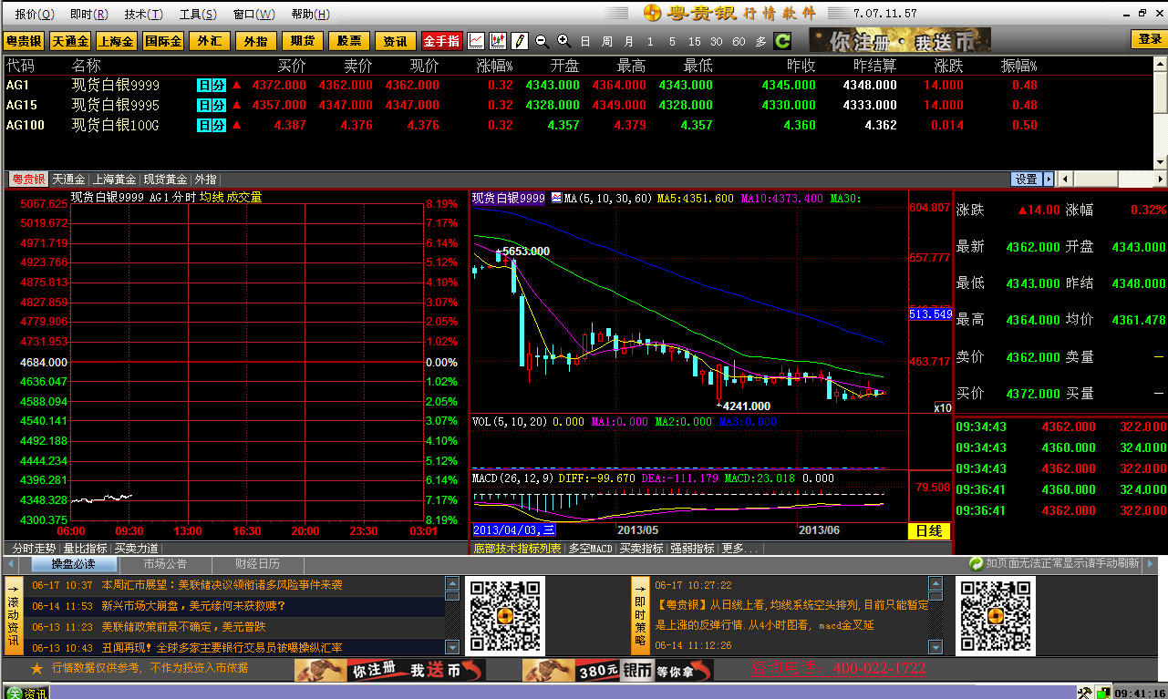Open the line chart icon in toolbar
The image size is (1168, 699).
476,41
